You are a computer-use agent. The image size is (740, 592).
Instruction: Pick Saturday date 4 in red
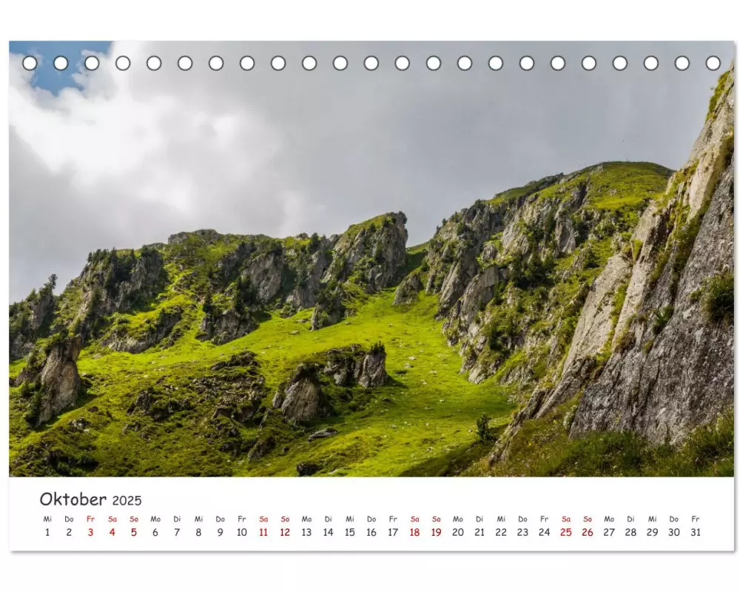tap(112, 532)
